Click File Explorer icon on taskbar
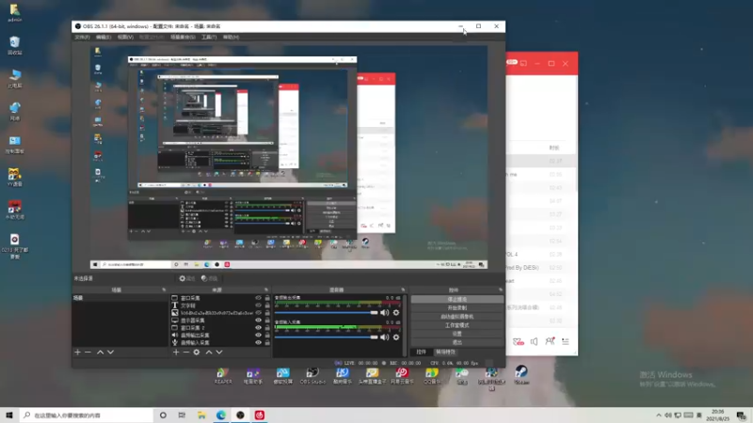The width and height of the screenshot is (753, 423). coord(201,415)
